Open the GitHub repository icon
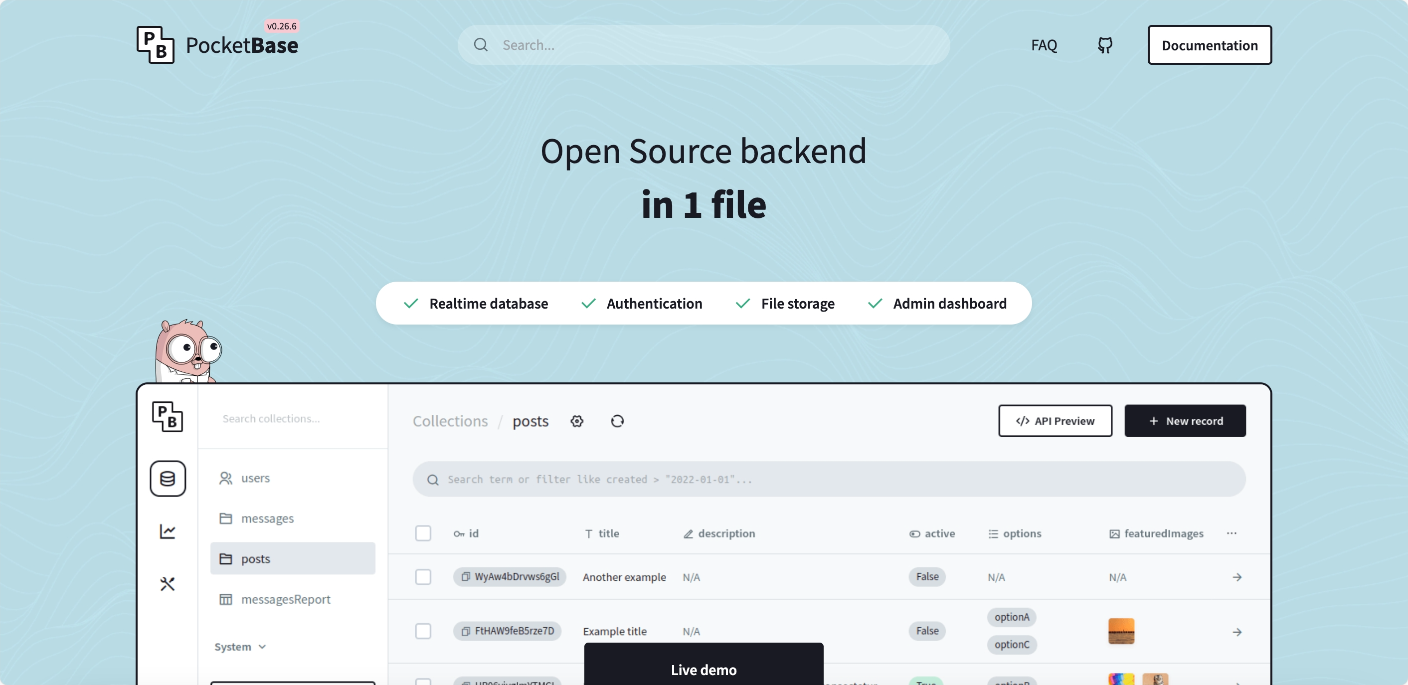1408x685 pixels. point(1105,45)
